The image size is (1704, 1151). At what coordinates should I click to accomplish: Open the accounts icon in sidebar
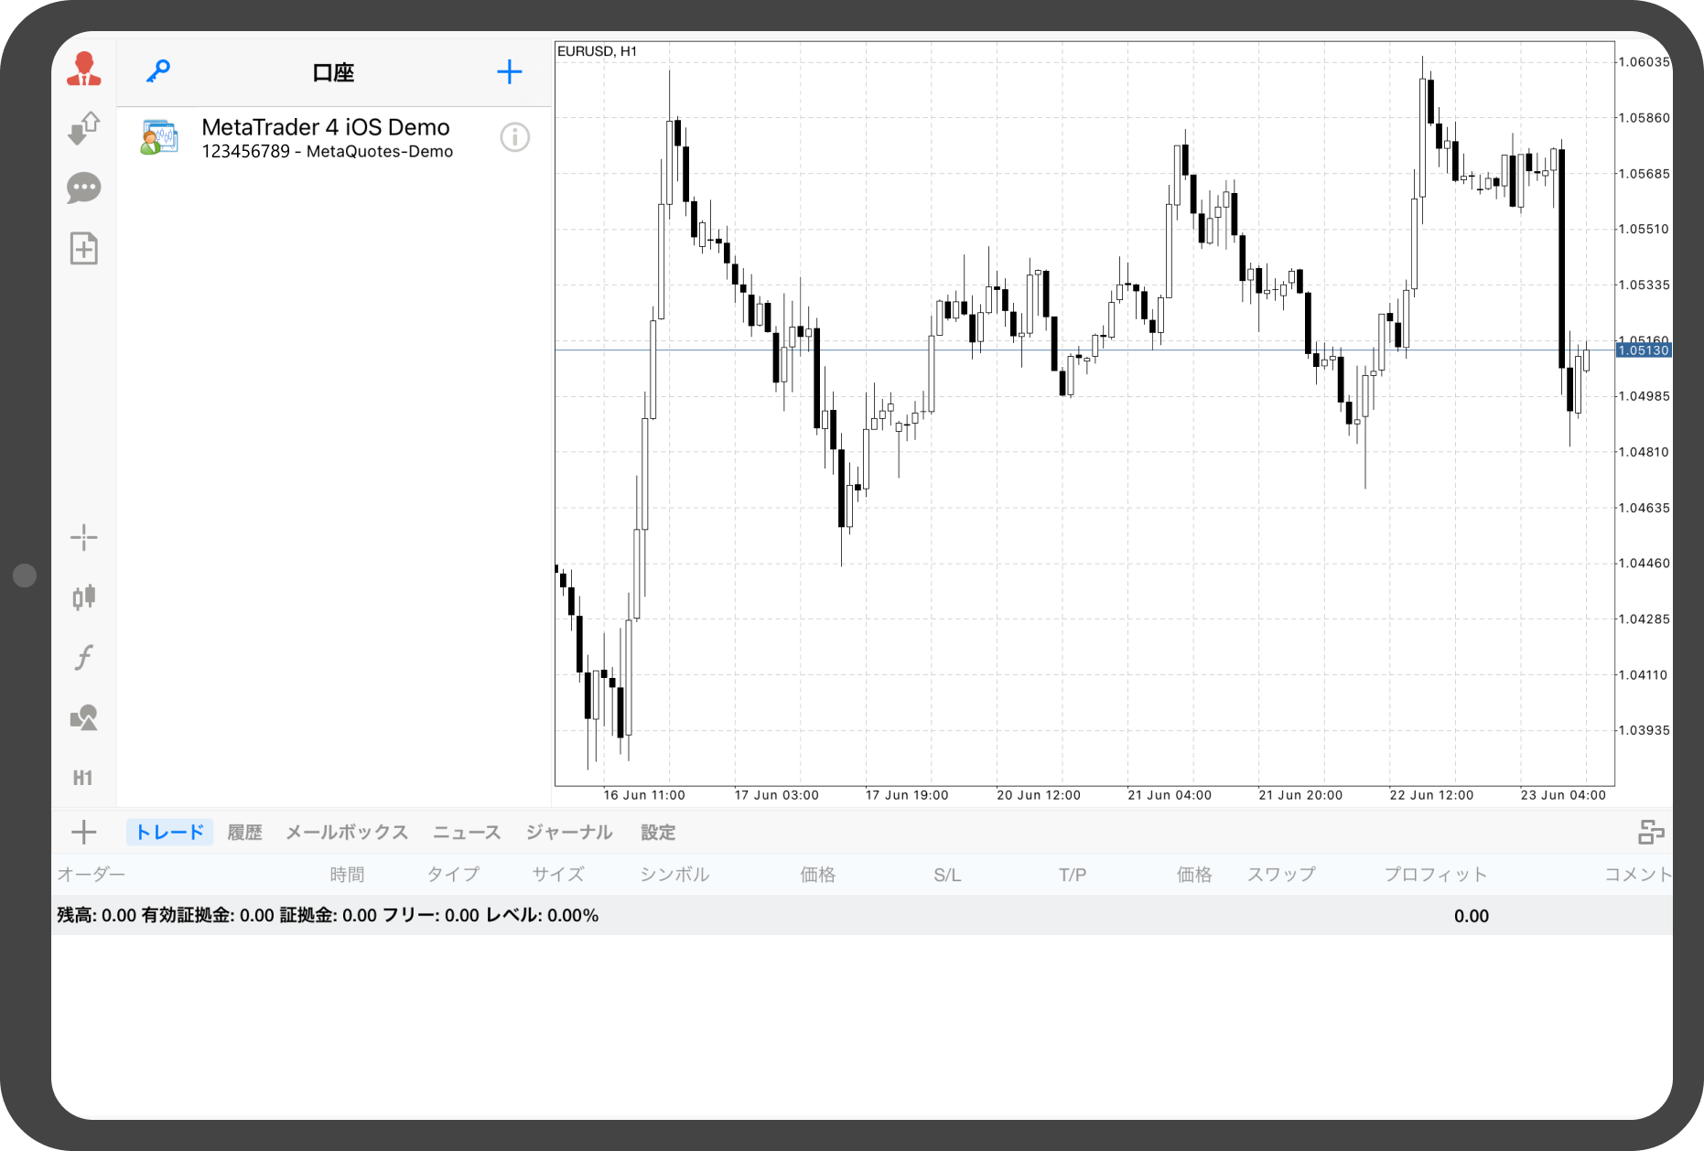[83, 70]
